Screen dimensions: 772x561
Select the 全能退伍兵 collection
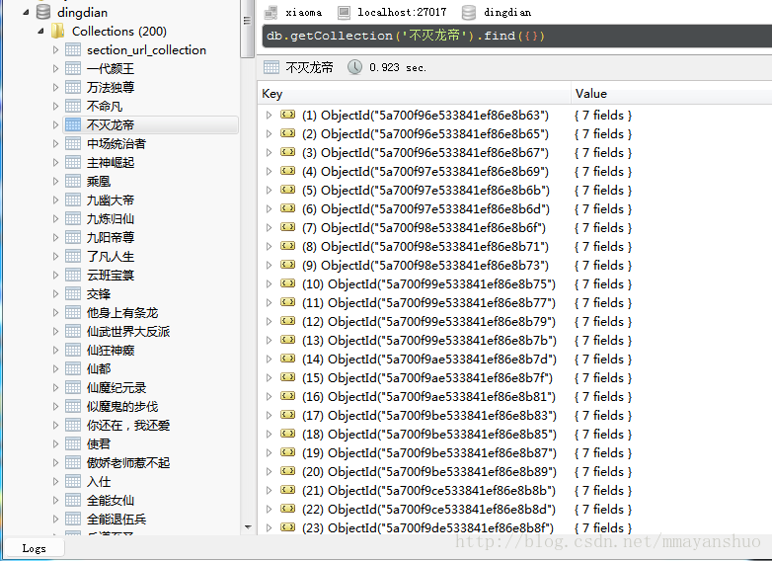pyautogui.click(x=116, y=519)
